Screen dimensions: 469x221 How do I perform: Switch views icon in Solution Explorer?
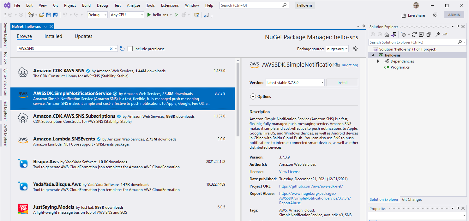(394, 34)
